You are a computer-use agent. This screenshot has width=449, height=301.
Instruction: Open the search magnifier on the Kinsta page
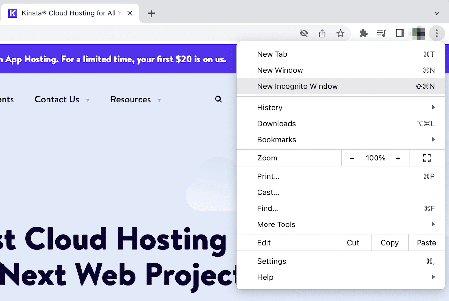pyautogui.click(x=218, y=99)
